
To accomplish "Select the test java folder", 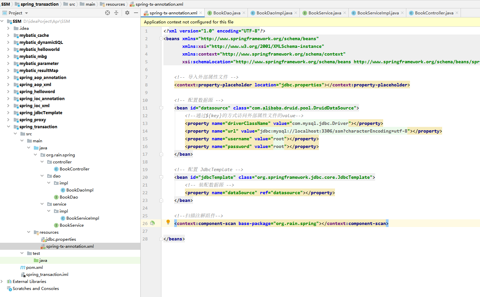I will 43,260.
